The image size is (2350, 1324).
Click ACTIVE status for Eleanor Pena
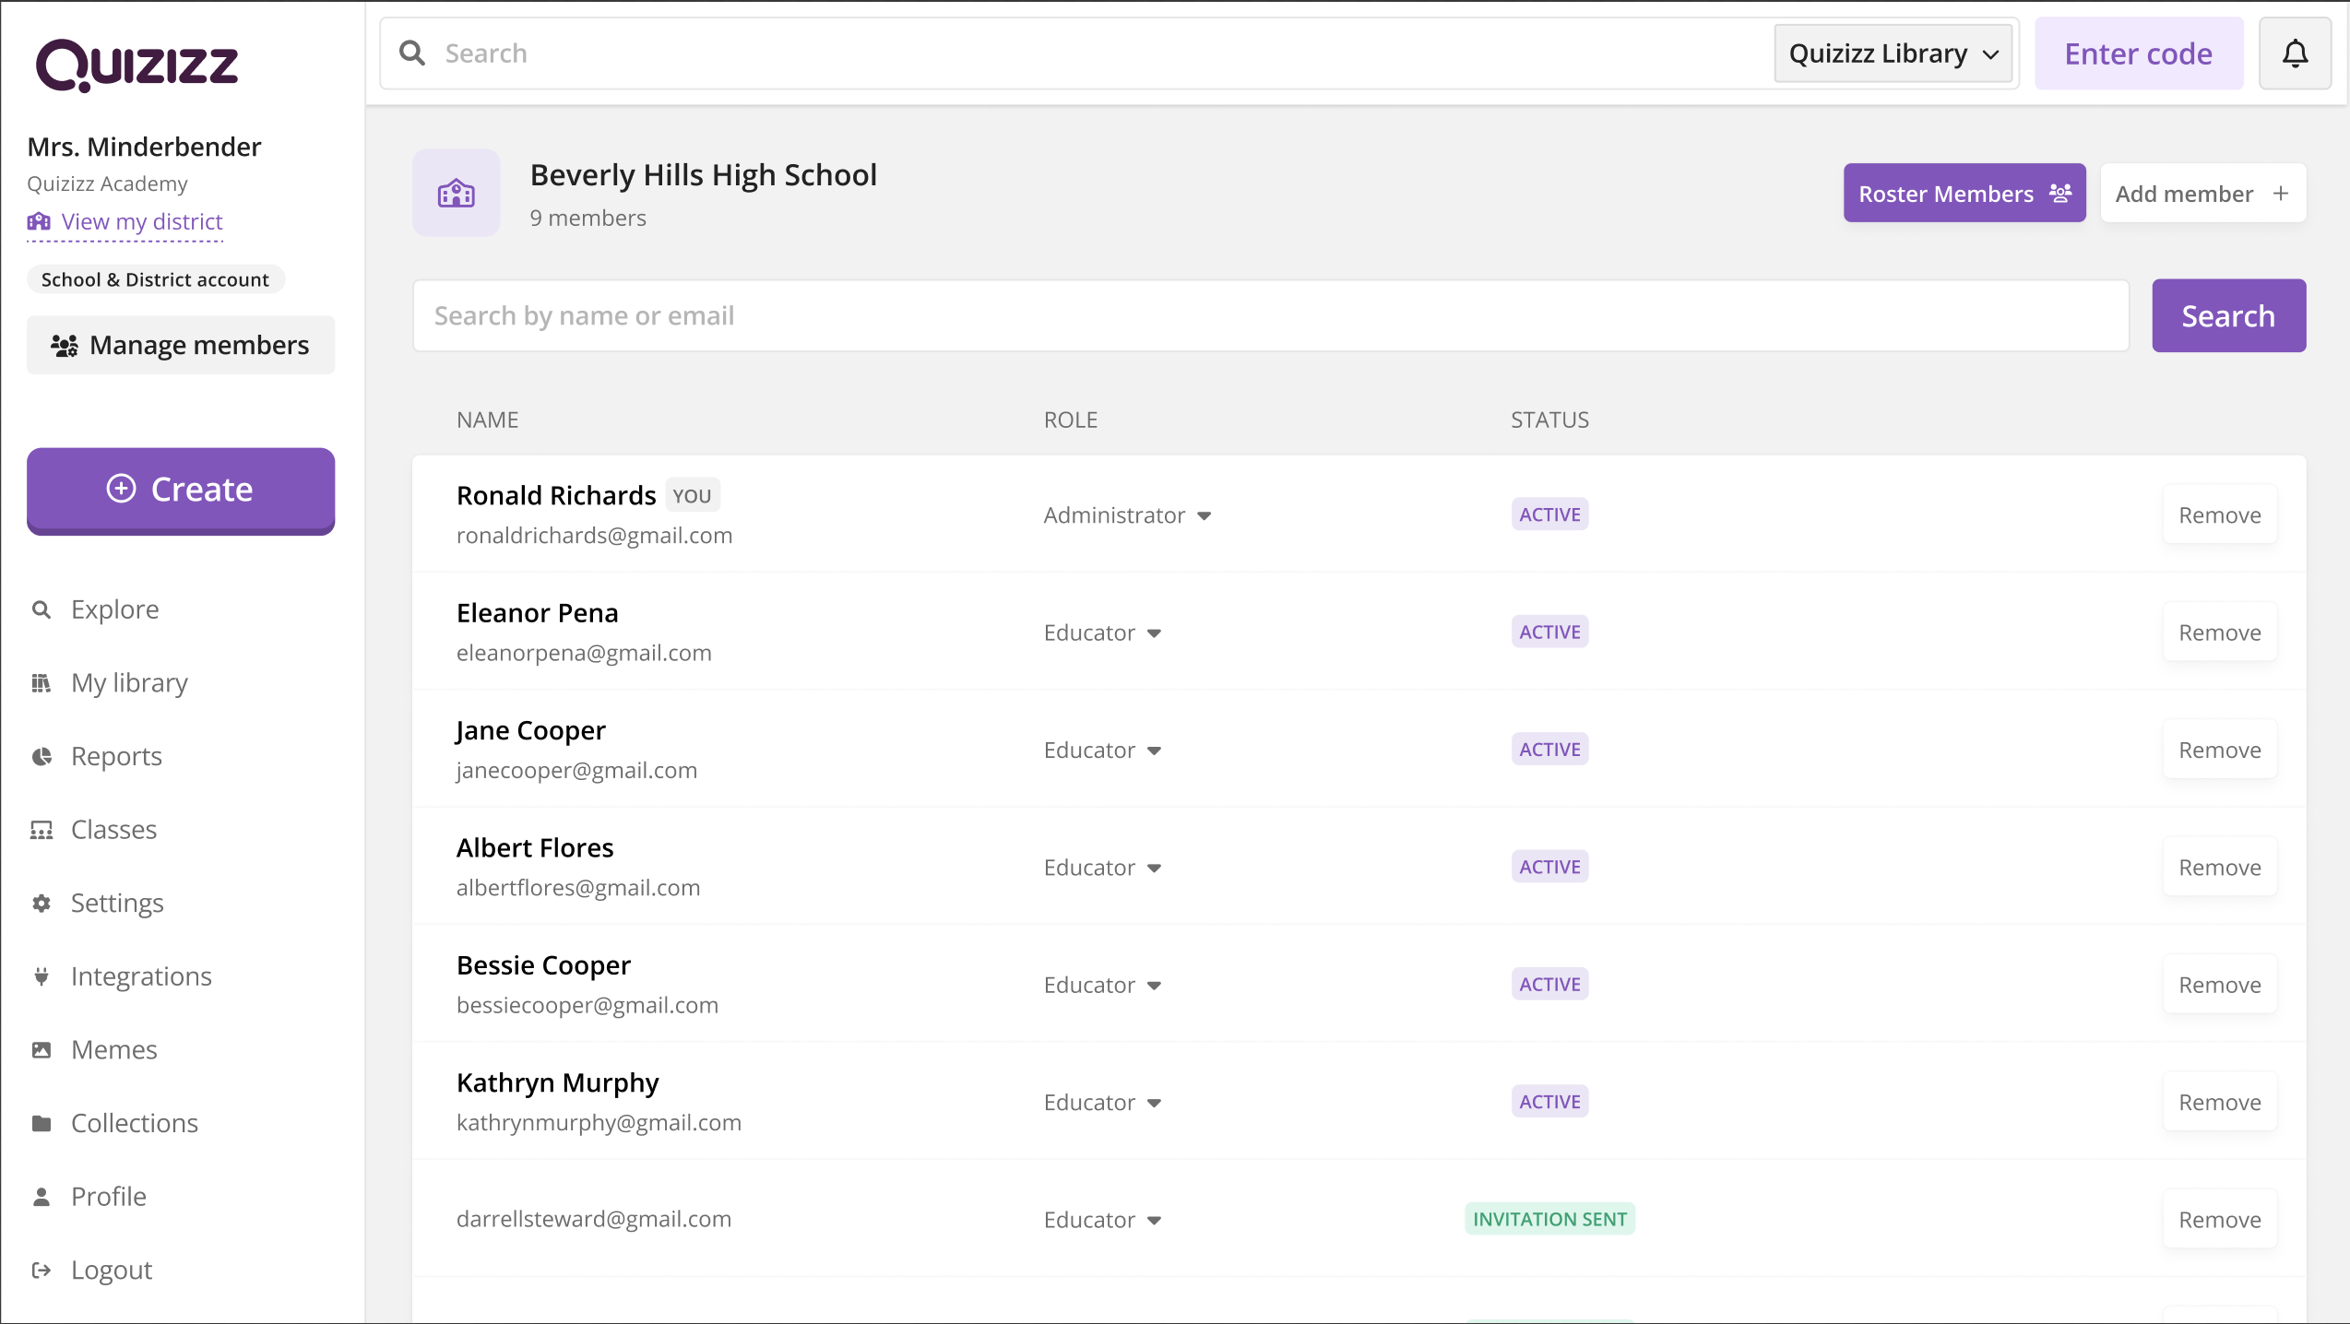click(1549, 632)
